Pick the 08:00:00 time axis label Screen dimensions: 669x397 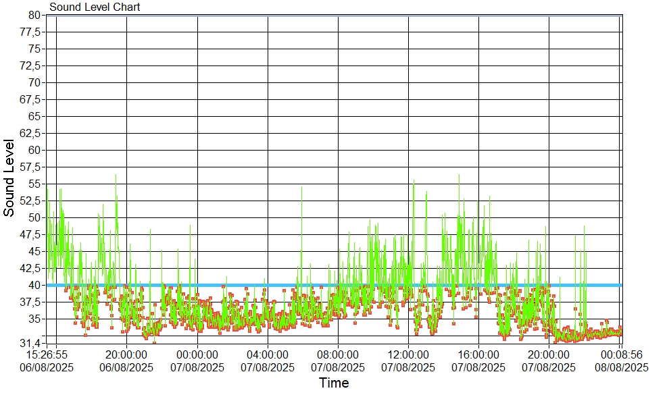pos(337,354)
